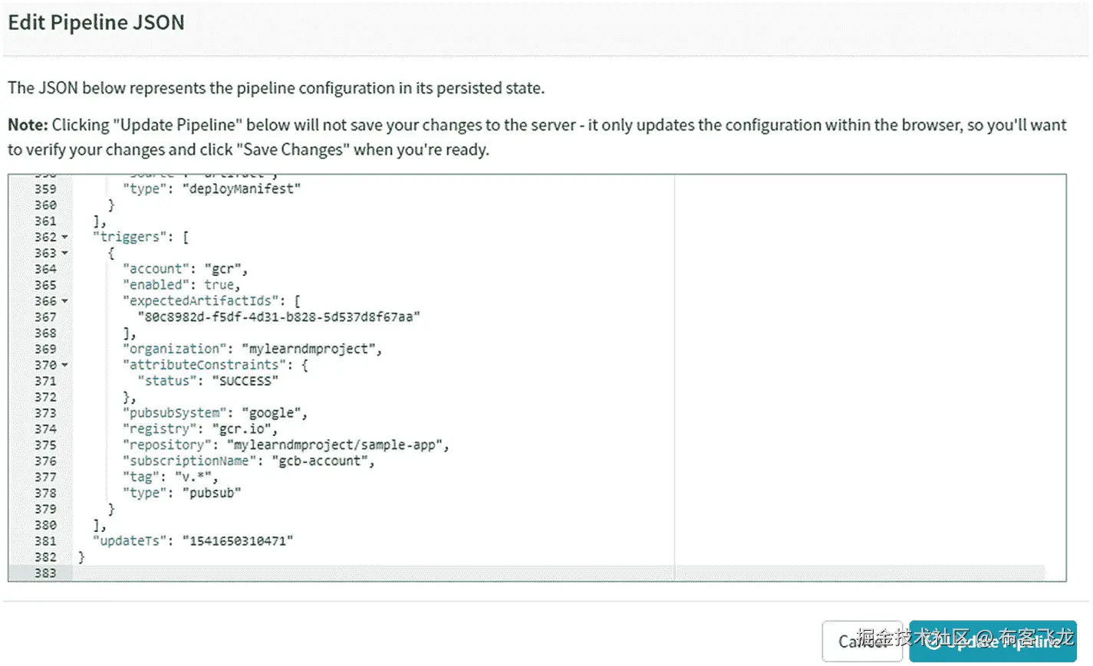Collapse the "expectedArtifactIds" array fold arrow
1093x666 pixels.
pyautogui.click(x=64, y=301)
